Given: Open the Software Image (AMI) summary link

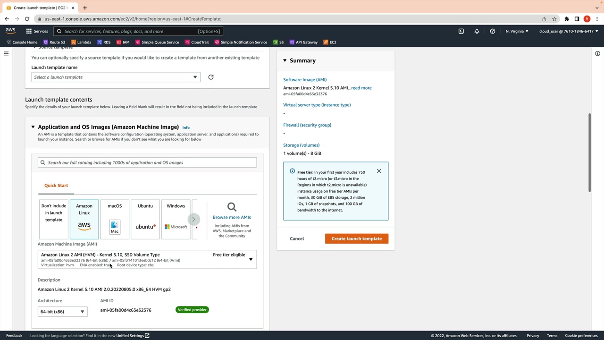Looking at the screenshot, I should click(x=305, y=80).
